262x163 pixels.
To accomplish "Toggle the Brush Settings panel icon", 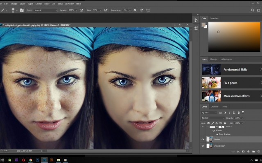I will (22, 10).
